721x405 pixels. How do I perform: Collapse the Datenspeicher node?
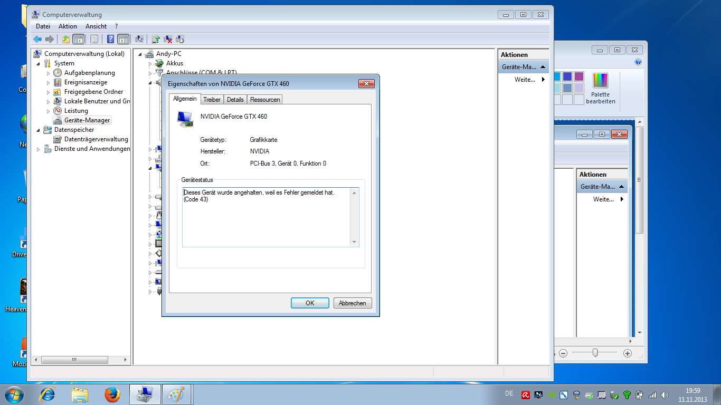[39, 130]
